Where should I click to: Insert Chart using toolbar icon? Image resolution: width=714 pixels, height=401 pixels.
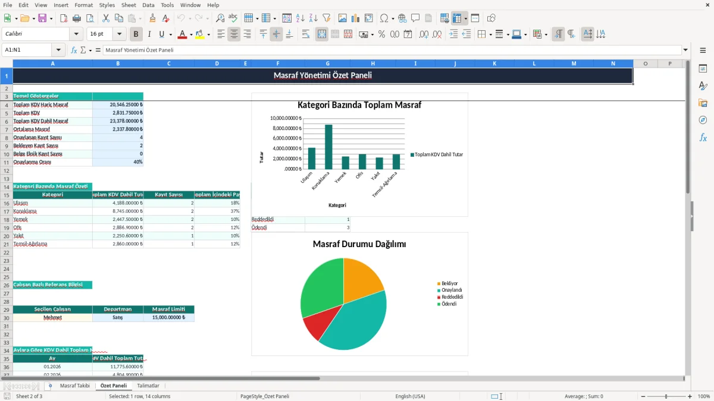[x=356, y=18]
